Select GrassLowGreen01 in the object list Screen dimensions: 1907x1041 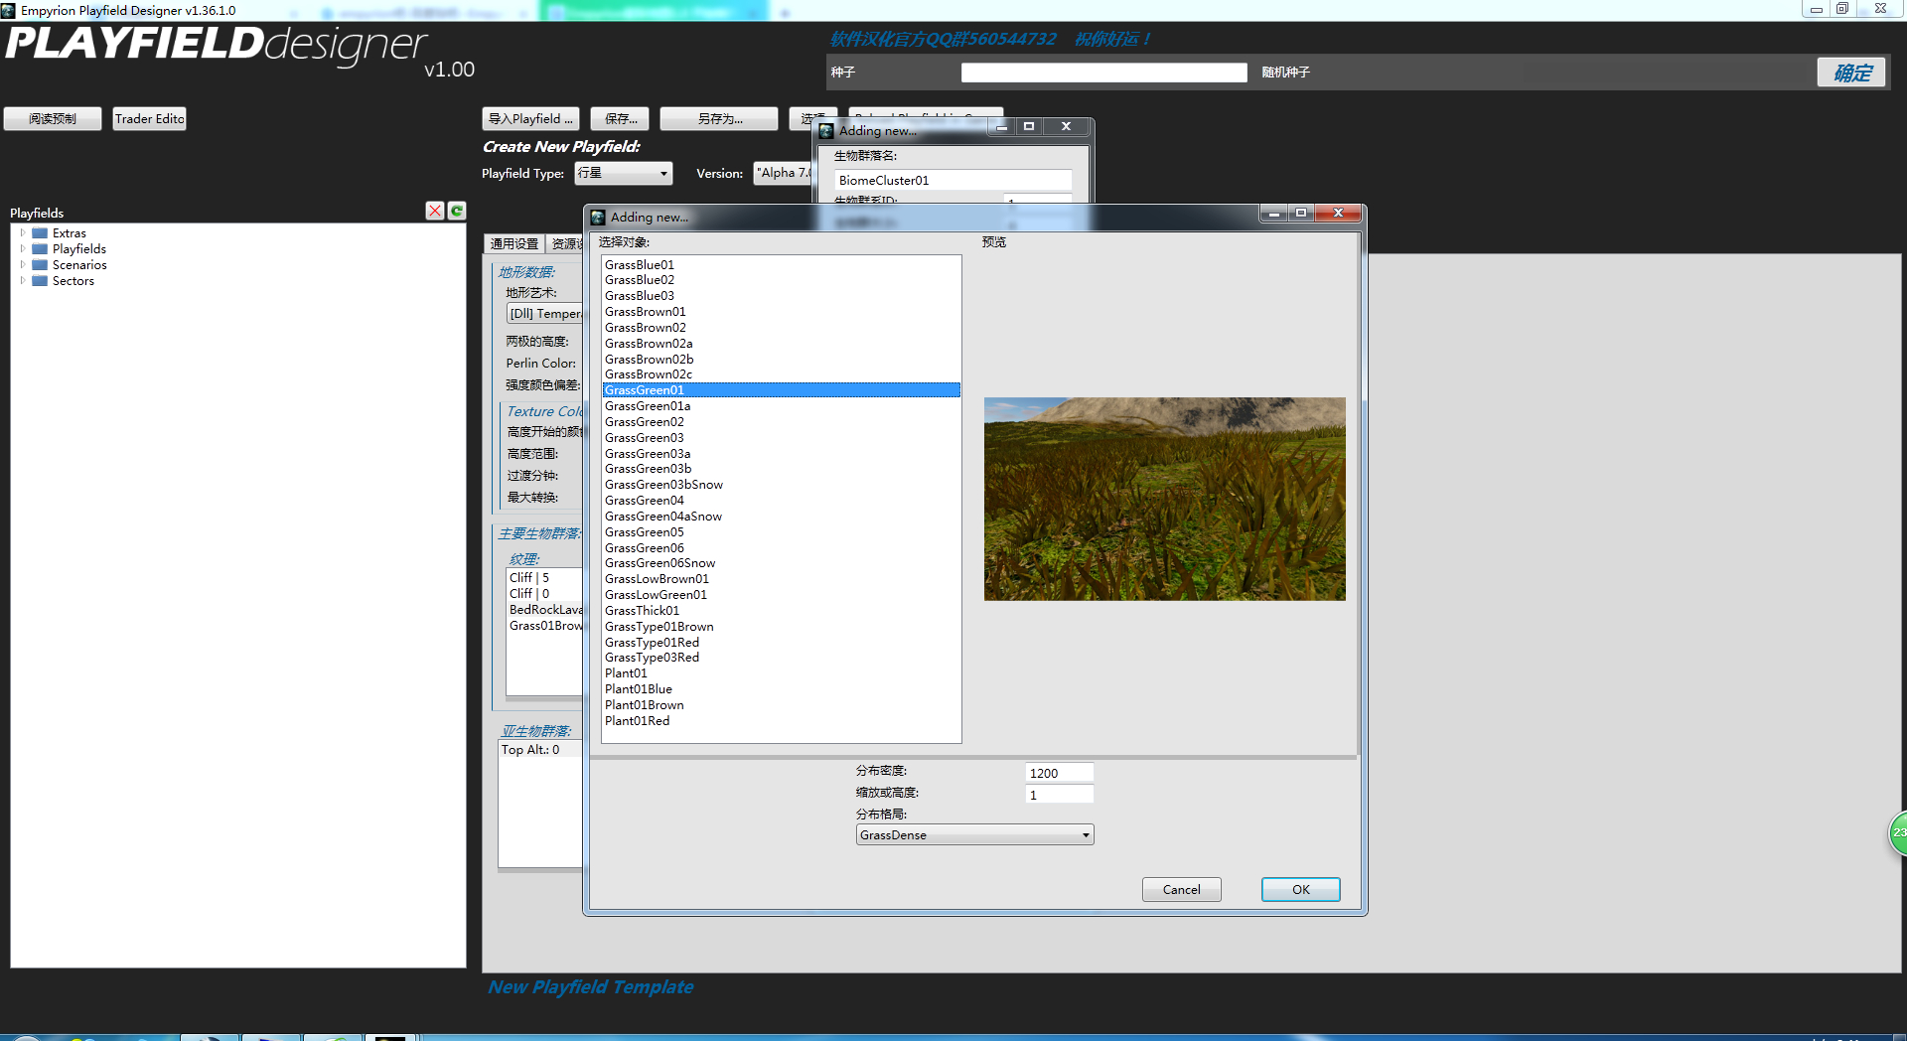click(x=781, y=595)
